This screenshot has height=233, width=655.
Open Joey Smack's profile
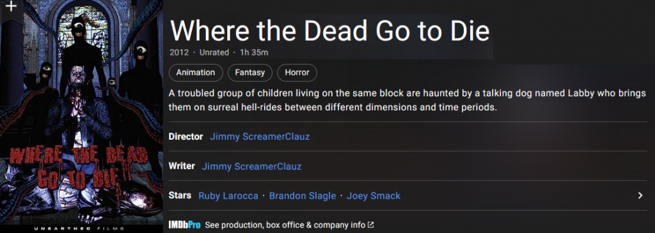click(374, 195)
